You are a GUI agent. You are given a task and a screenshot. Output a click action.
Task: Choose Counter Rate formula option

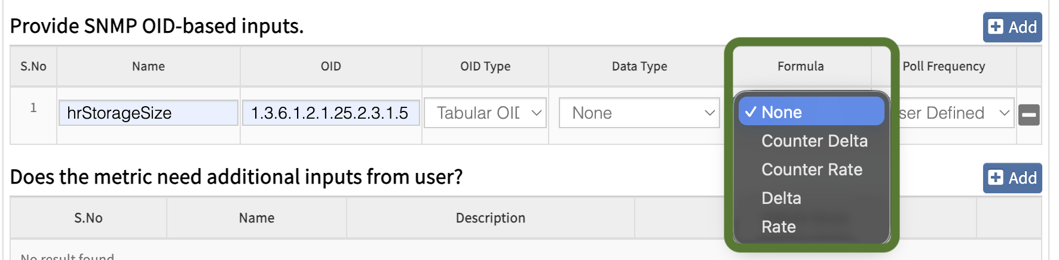click(812, 169)
